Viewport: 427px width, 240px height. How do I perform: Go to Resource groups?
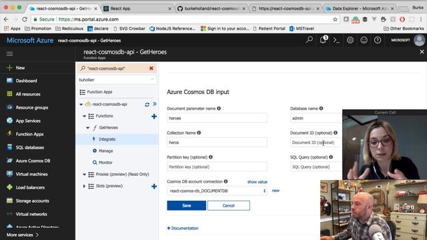[27, 107]
